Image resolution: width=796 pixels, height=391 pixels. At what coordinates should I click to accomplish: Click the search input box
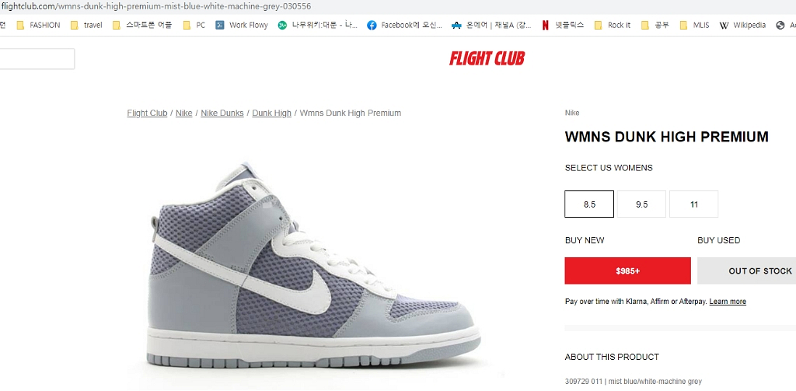click(37, 59)
